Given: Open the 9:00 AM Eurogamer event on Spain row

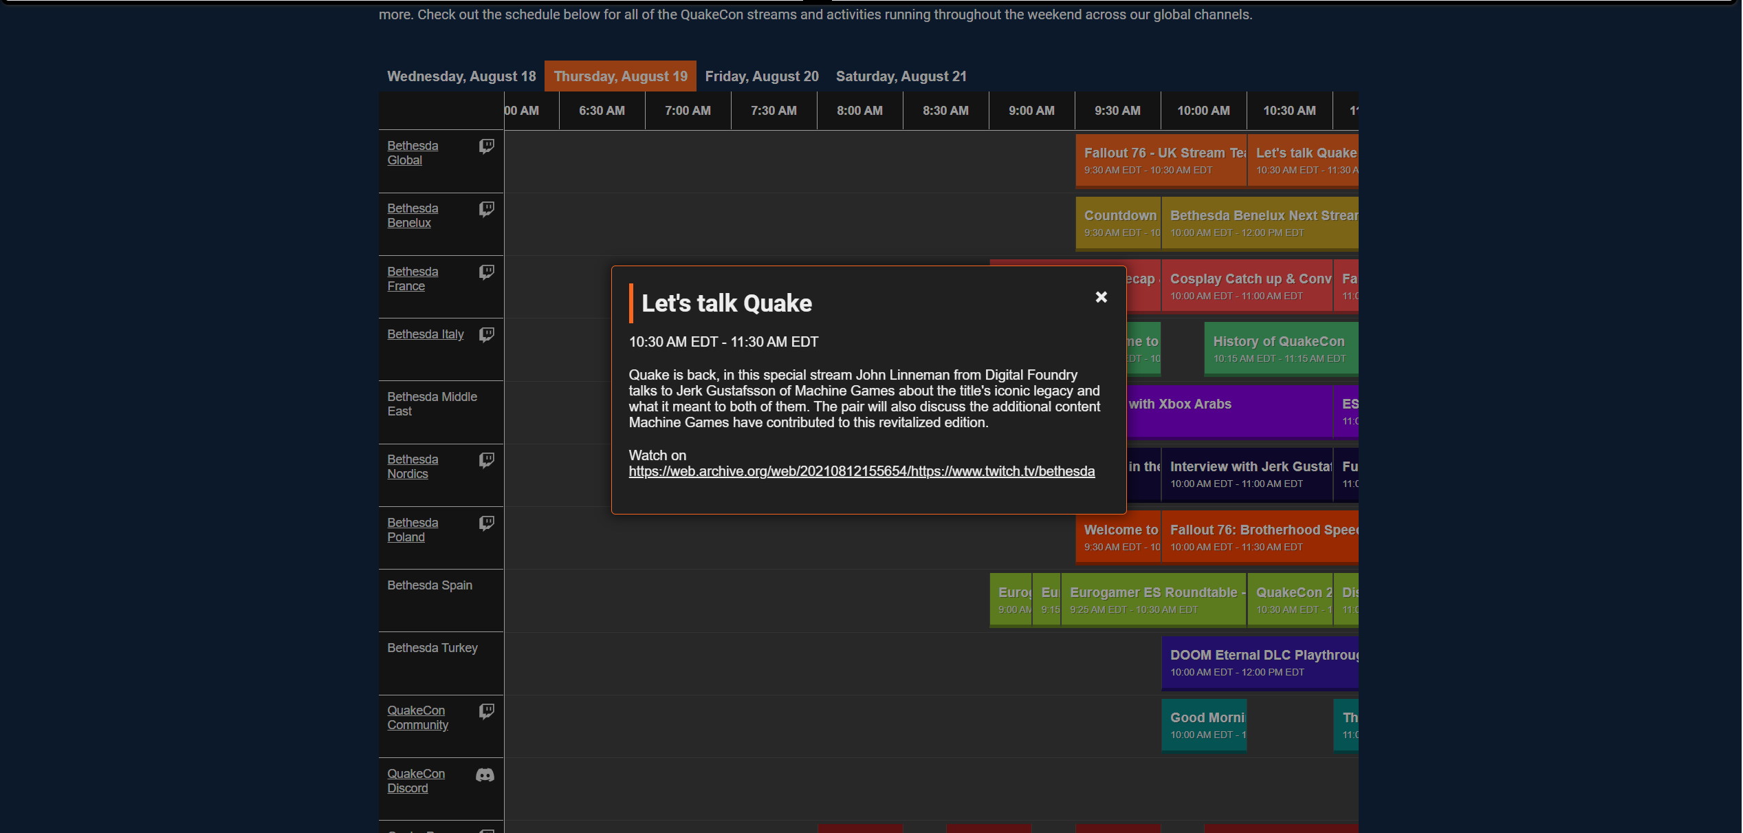Looking at the screenshot, I should [1011, 600].
